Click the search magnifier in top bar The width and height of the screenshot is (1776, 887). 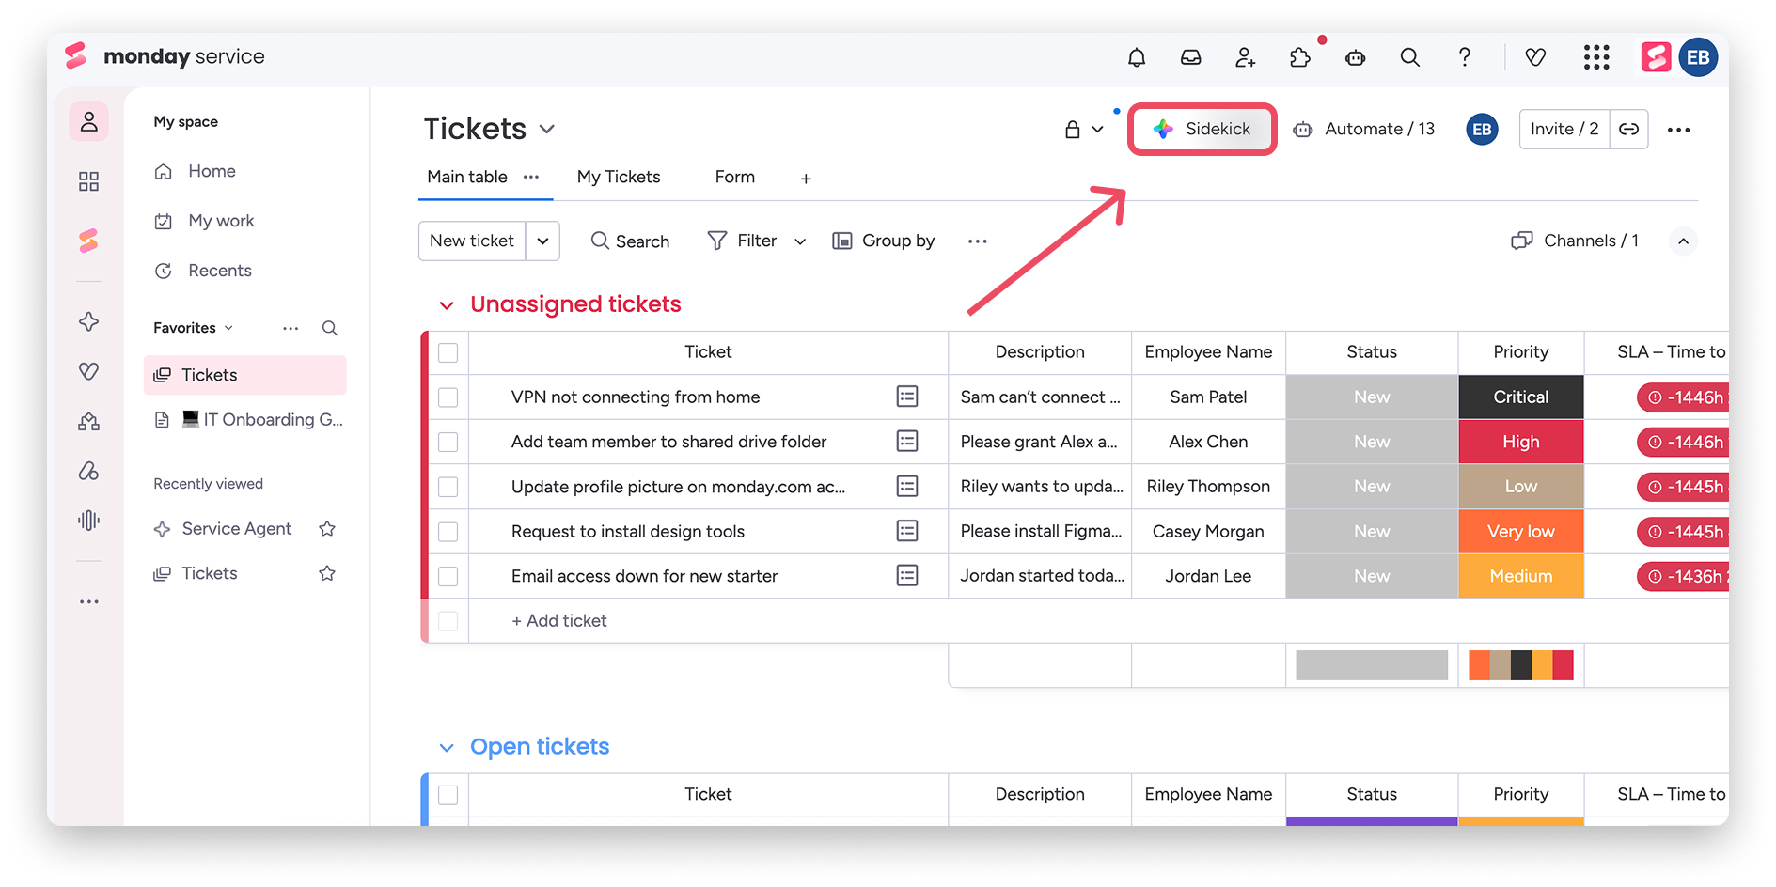tap(1410, 58)
